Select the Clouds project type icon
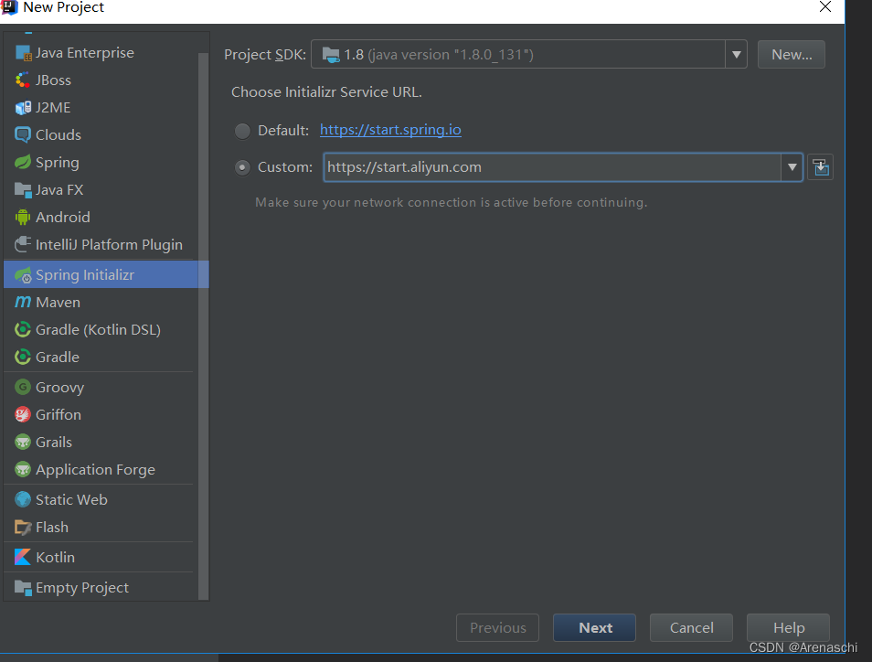The image size is (872, 662). (x=22, y=134)
